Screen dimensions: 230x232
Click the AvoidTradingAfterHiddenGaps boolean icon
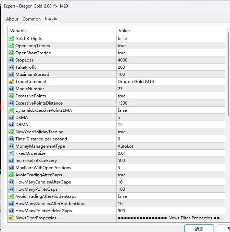click(x=11, y=196)
